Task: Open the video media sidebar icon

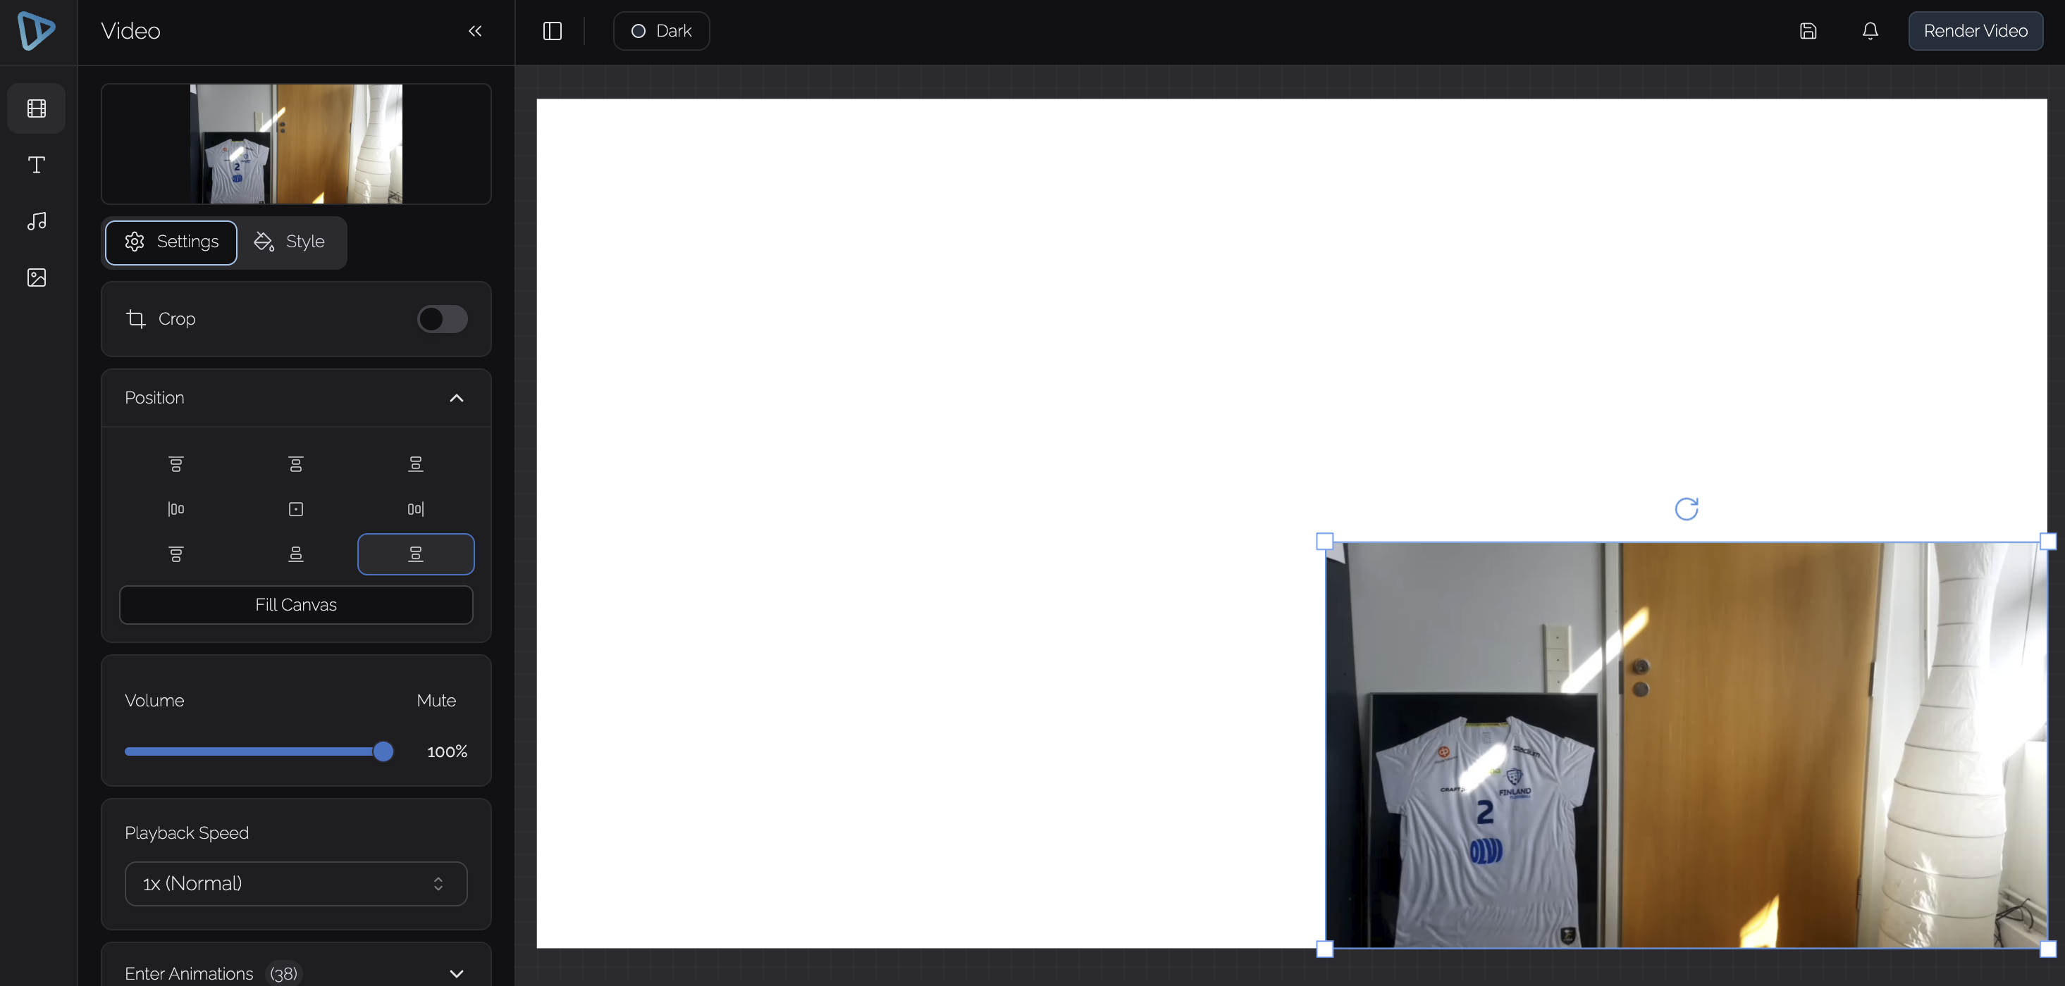Action: click(x=36, y=108)
